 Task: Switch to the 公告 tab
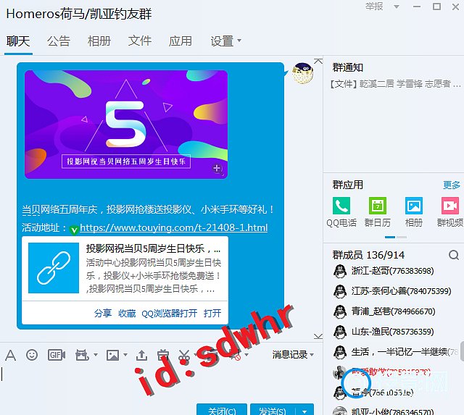59,41
